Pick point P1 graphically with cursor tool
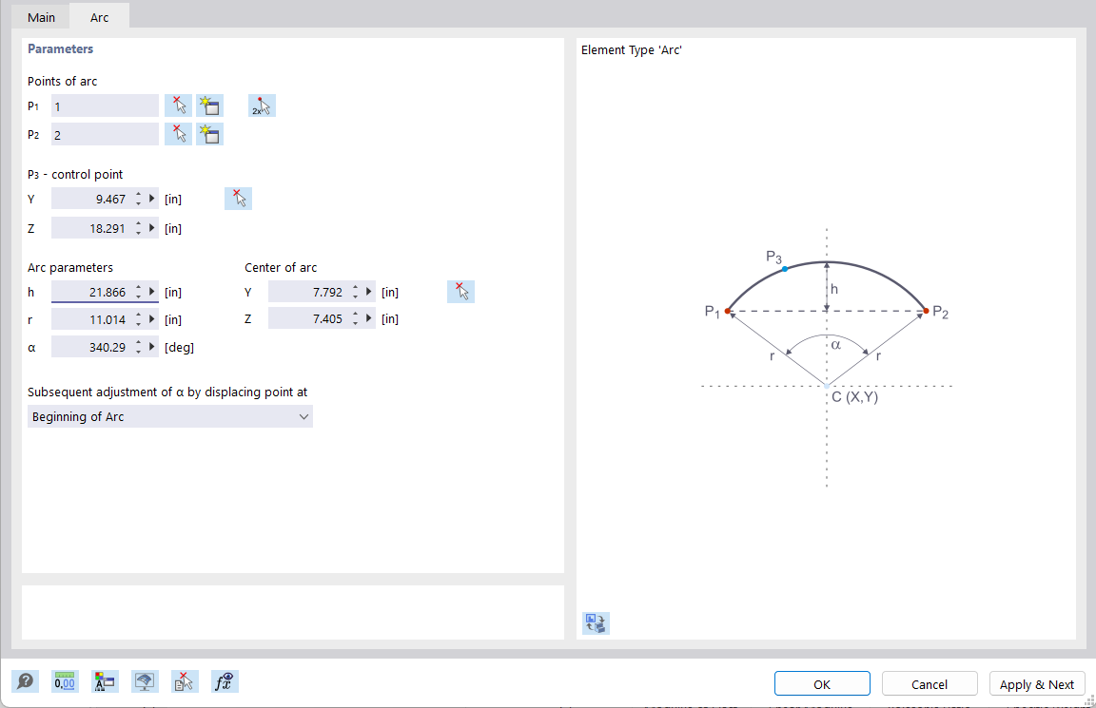The width and height of the screenshot is (1096, 708). (x=178, y=105)
